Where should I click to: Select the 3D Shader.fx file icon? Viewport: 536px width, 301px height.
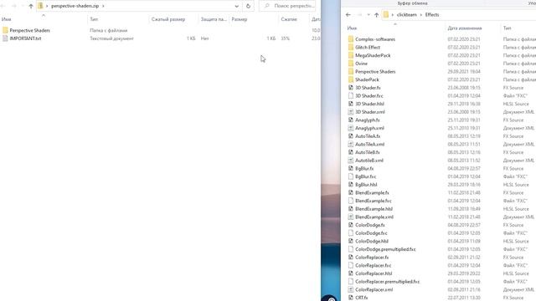pos(351,88)
